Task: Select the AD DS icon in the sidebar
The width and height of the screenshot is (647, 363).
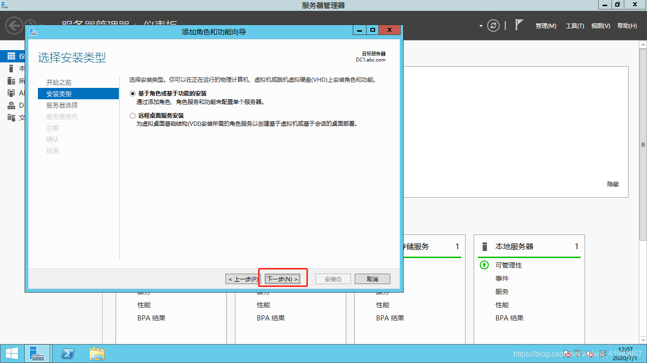Action: [11, 93]
